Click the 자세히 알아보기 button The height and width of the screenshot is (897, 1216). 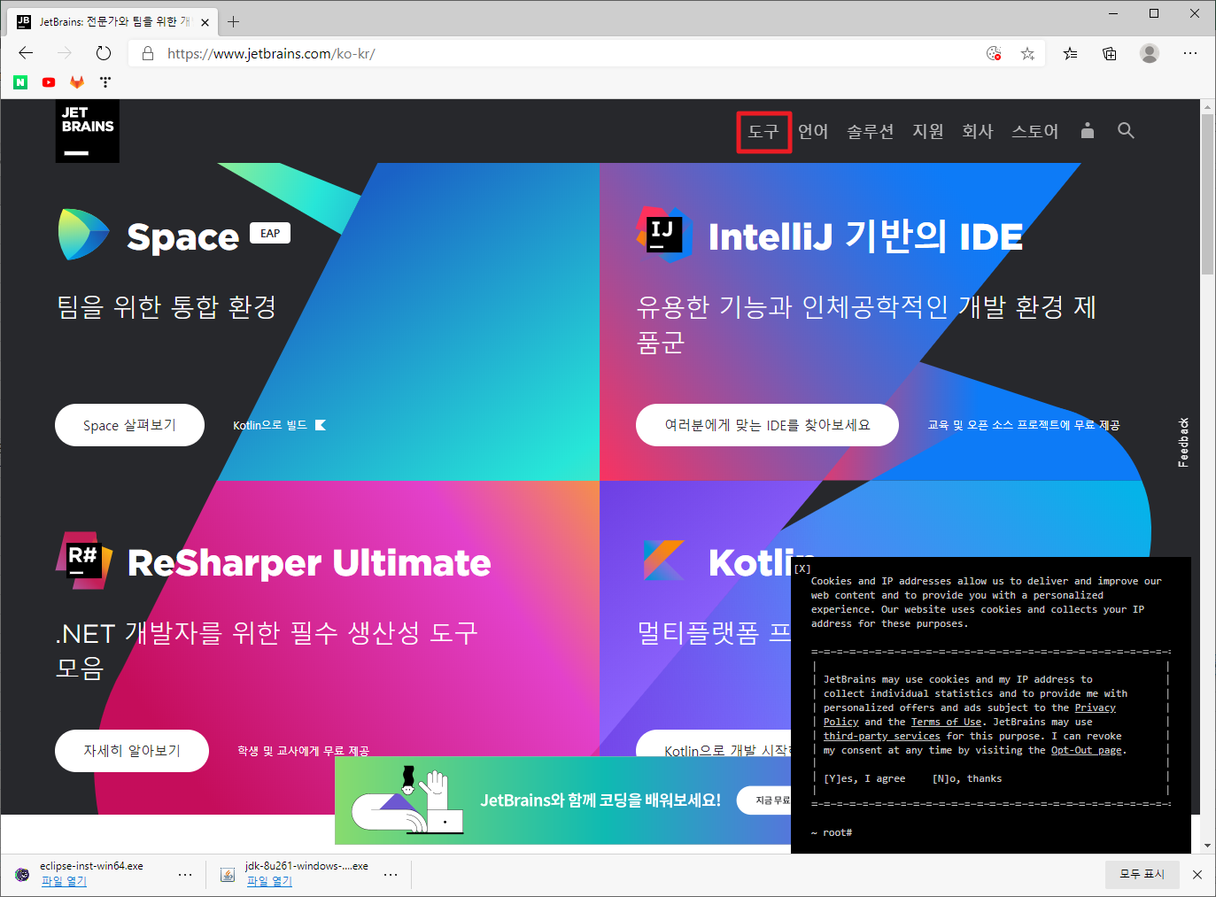tap(132, 751)
